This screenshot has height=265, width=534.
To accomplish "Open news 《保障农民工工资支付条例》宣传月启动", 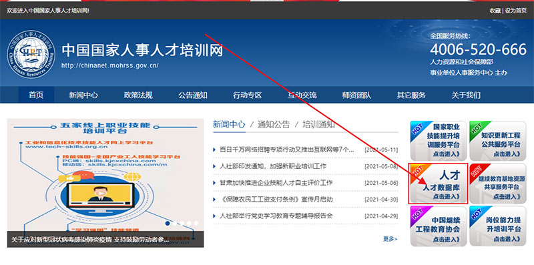I will [x=276, y=200].
